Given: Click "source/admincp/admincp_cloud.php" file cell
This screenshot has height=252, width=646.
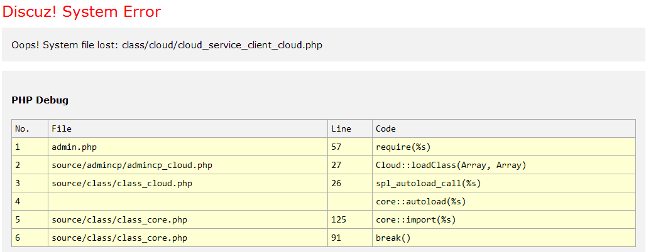Looking at the screenshot, I should pyautogui.click(x=189, y=165).
